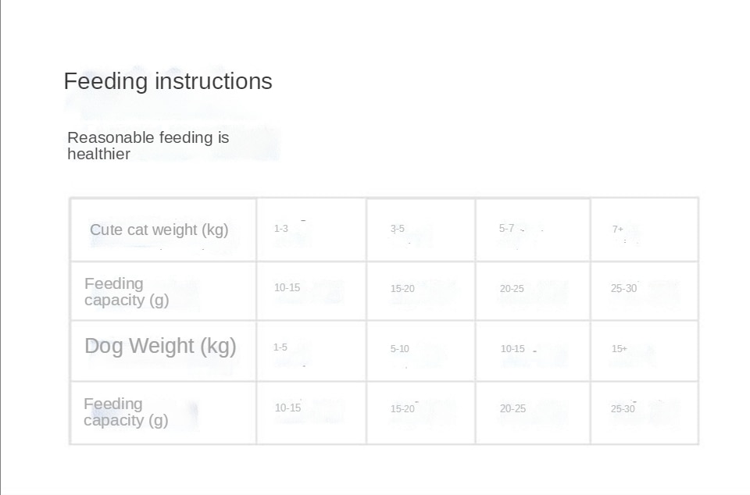Select the 15-20 feeding value for 3-5 kg cats
The width and height of the screenshot is (750, 495).
click(403, 289)
